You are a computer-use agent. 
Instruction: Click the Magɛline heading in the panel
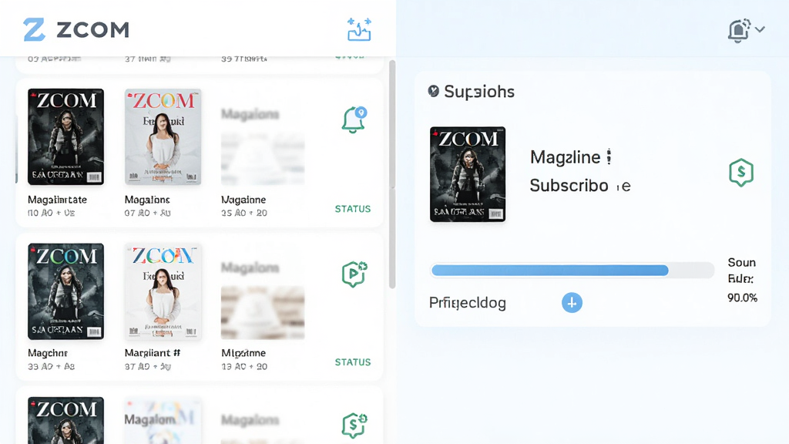[x=565, y=157]
